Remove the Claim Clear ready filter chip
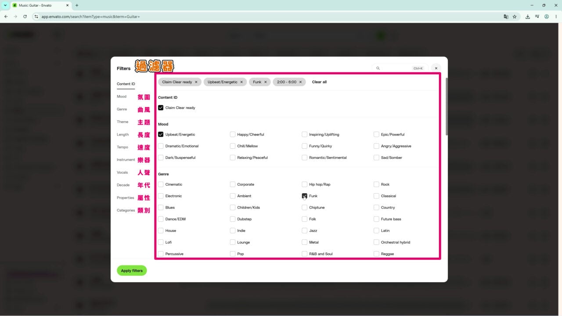The height and width of the screenshot is (316, 562). (x=196, y=82)
